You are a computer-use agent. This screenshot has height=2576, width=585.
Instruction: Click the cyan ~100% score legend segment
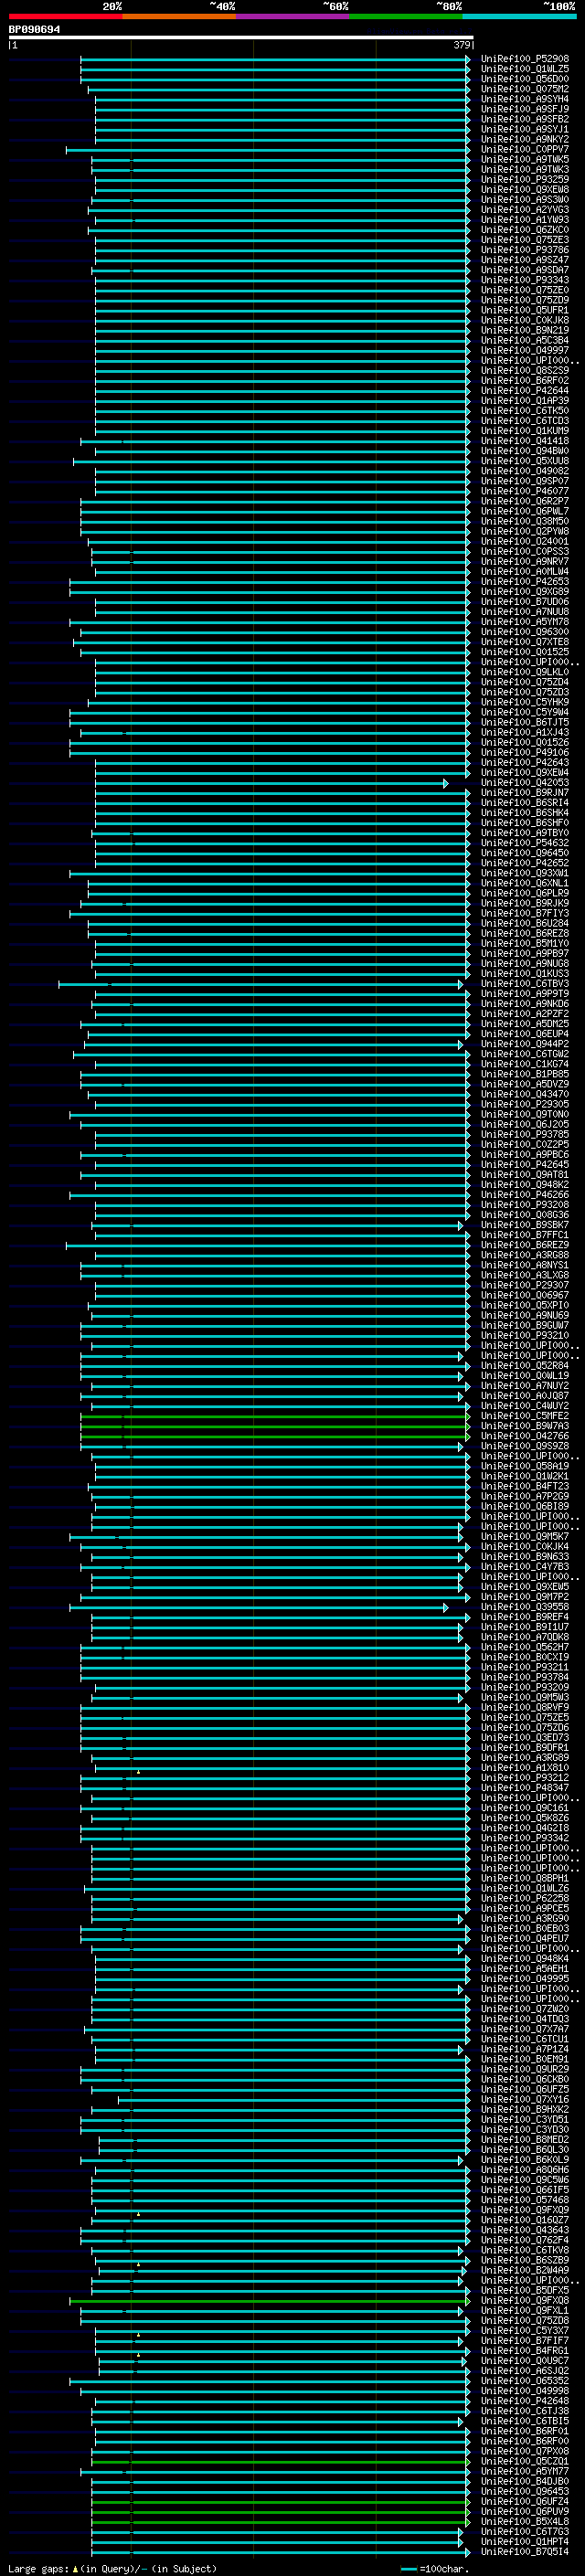click(519, 16)
